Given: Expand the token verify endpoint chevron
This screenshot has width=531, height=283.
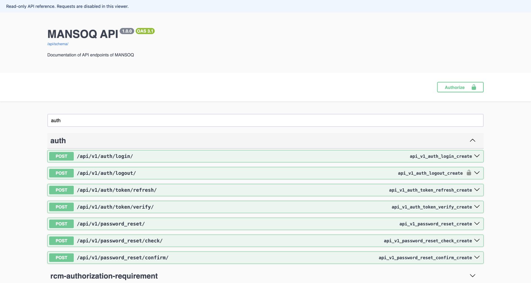Looking at the screenshot, I should click(477, 207).
